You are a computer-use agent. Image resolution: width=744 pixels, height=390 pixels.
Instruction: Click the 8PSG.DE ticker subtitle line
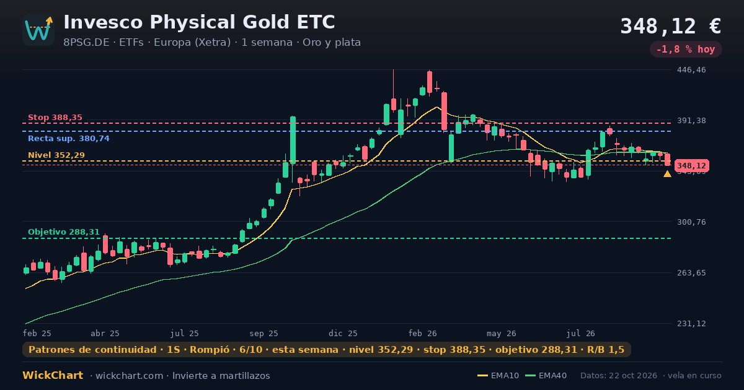[212, 43]
